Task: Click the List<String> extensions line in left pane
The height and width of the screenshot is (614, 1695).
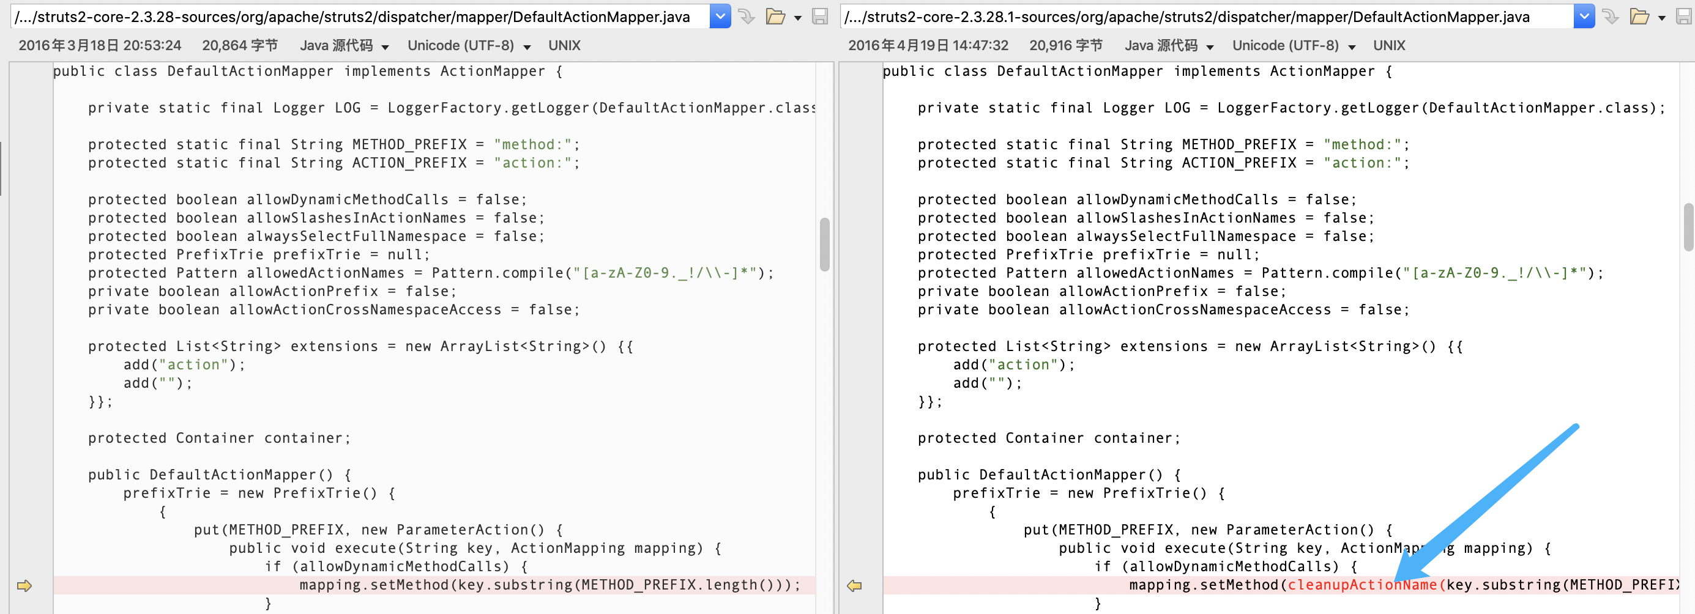Action: pyautogui.click(x=360, y=347)
